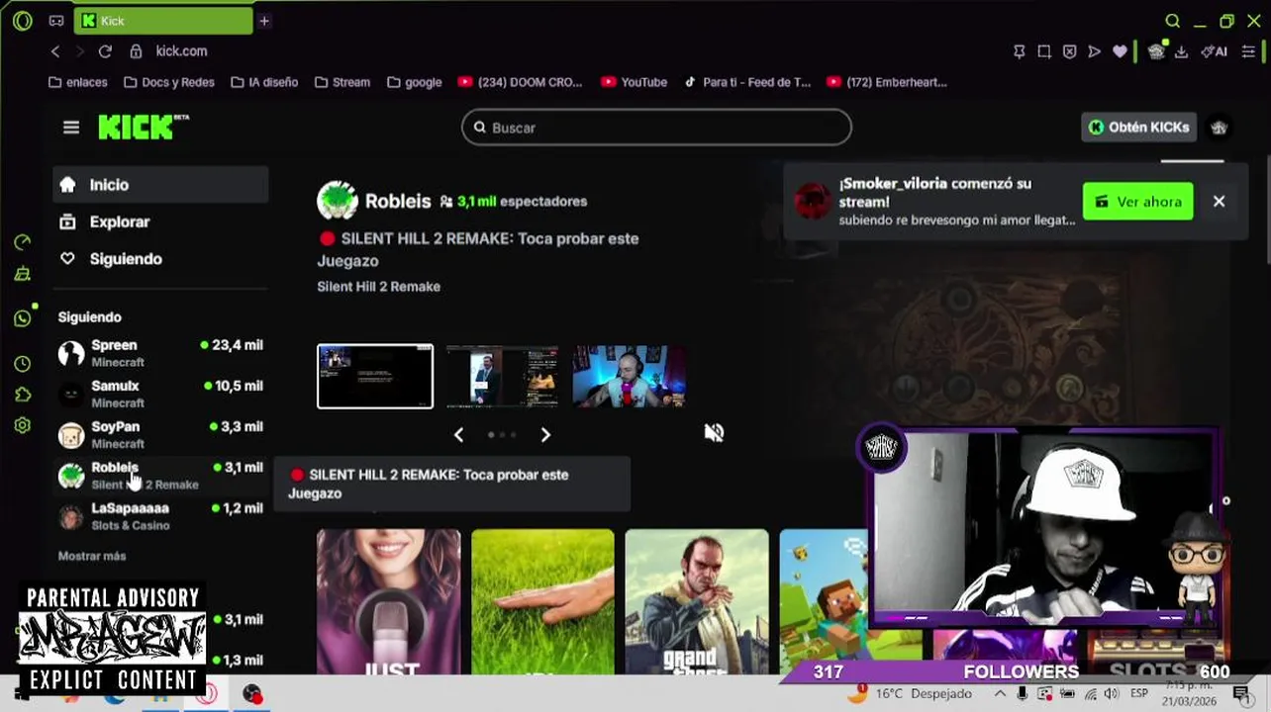Open google bookmark folder

click(415, 82)
